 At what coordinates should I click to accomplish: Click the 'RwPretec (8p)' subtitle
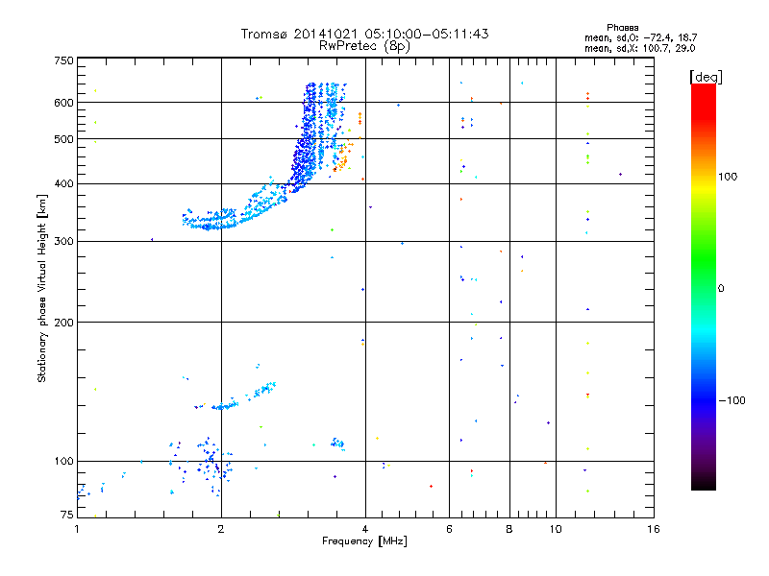pos(364,46)
